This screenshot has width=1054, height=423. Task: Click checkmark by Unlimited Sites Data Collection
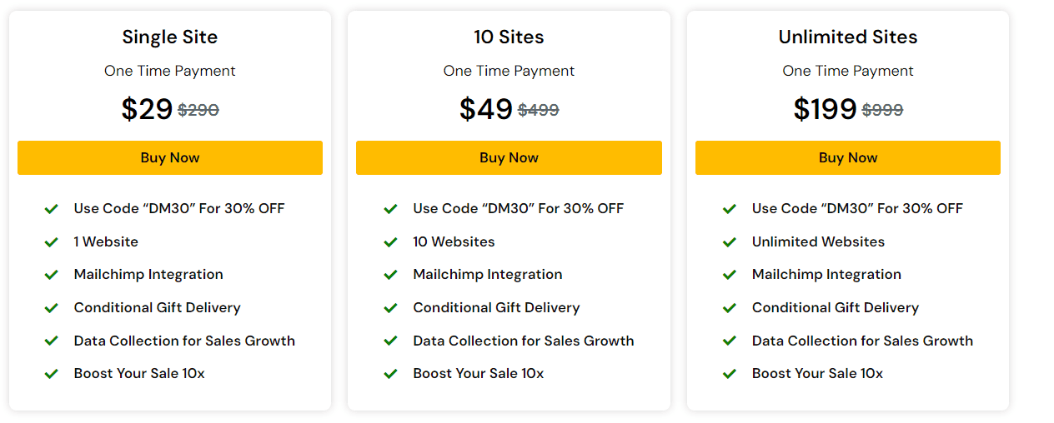(730, 341)
